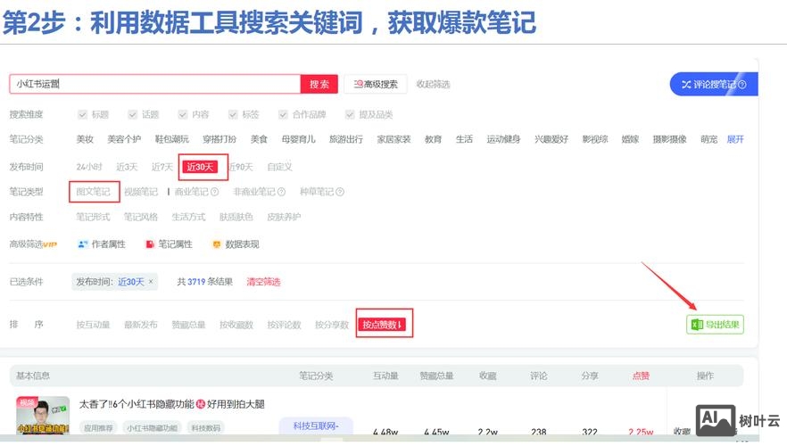Open the 太香了 note video thumbnail
This screenshot has height=446, width=787.
(x=43, y=415)
